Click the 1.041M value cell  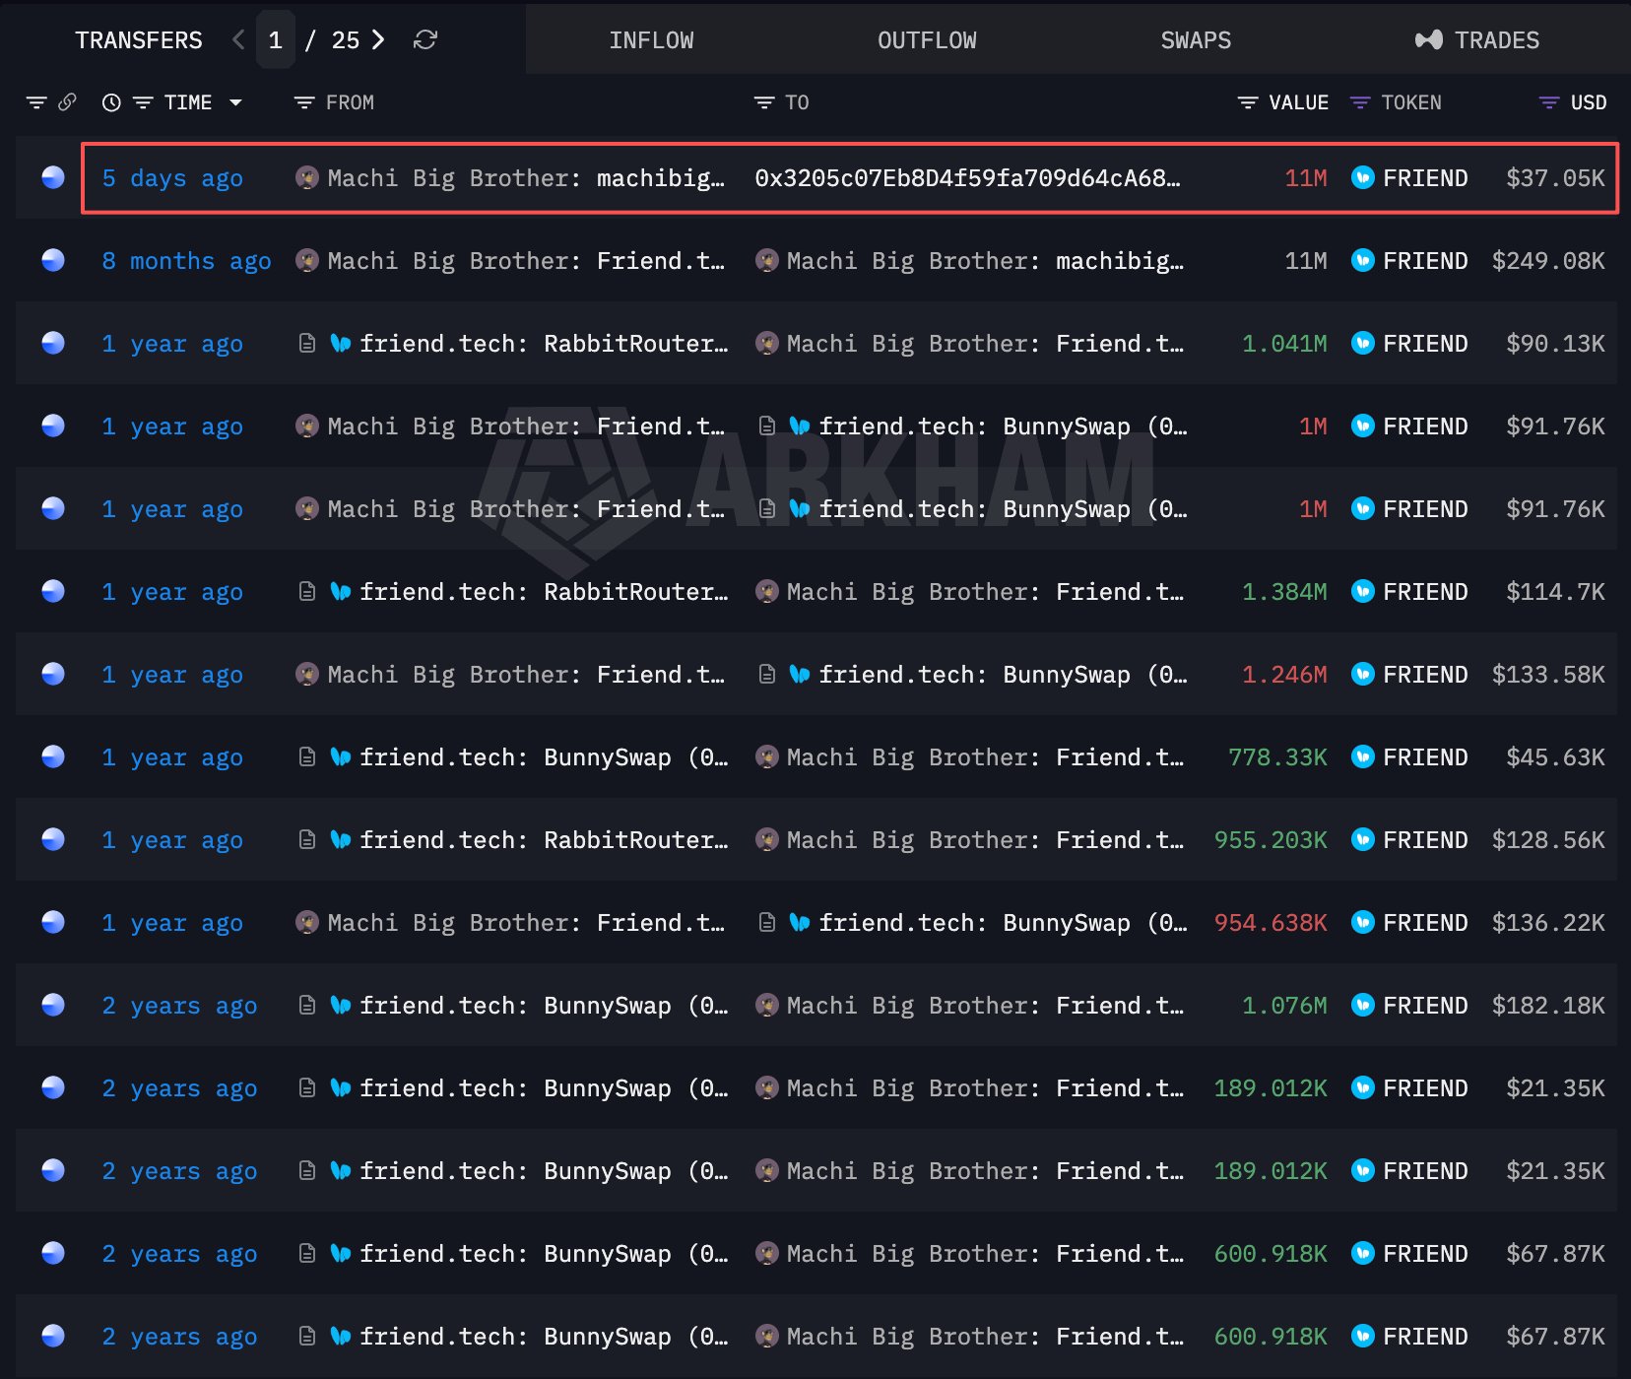click(x=1284, y=344)
